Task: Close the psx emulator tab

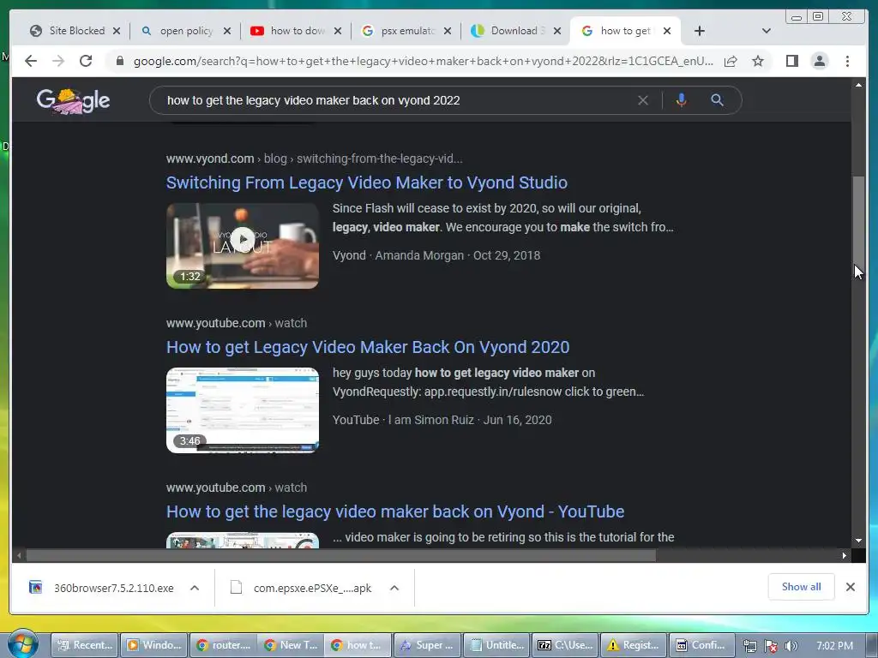Action: [448, 31]
